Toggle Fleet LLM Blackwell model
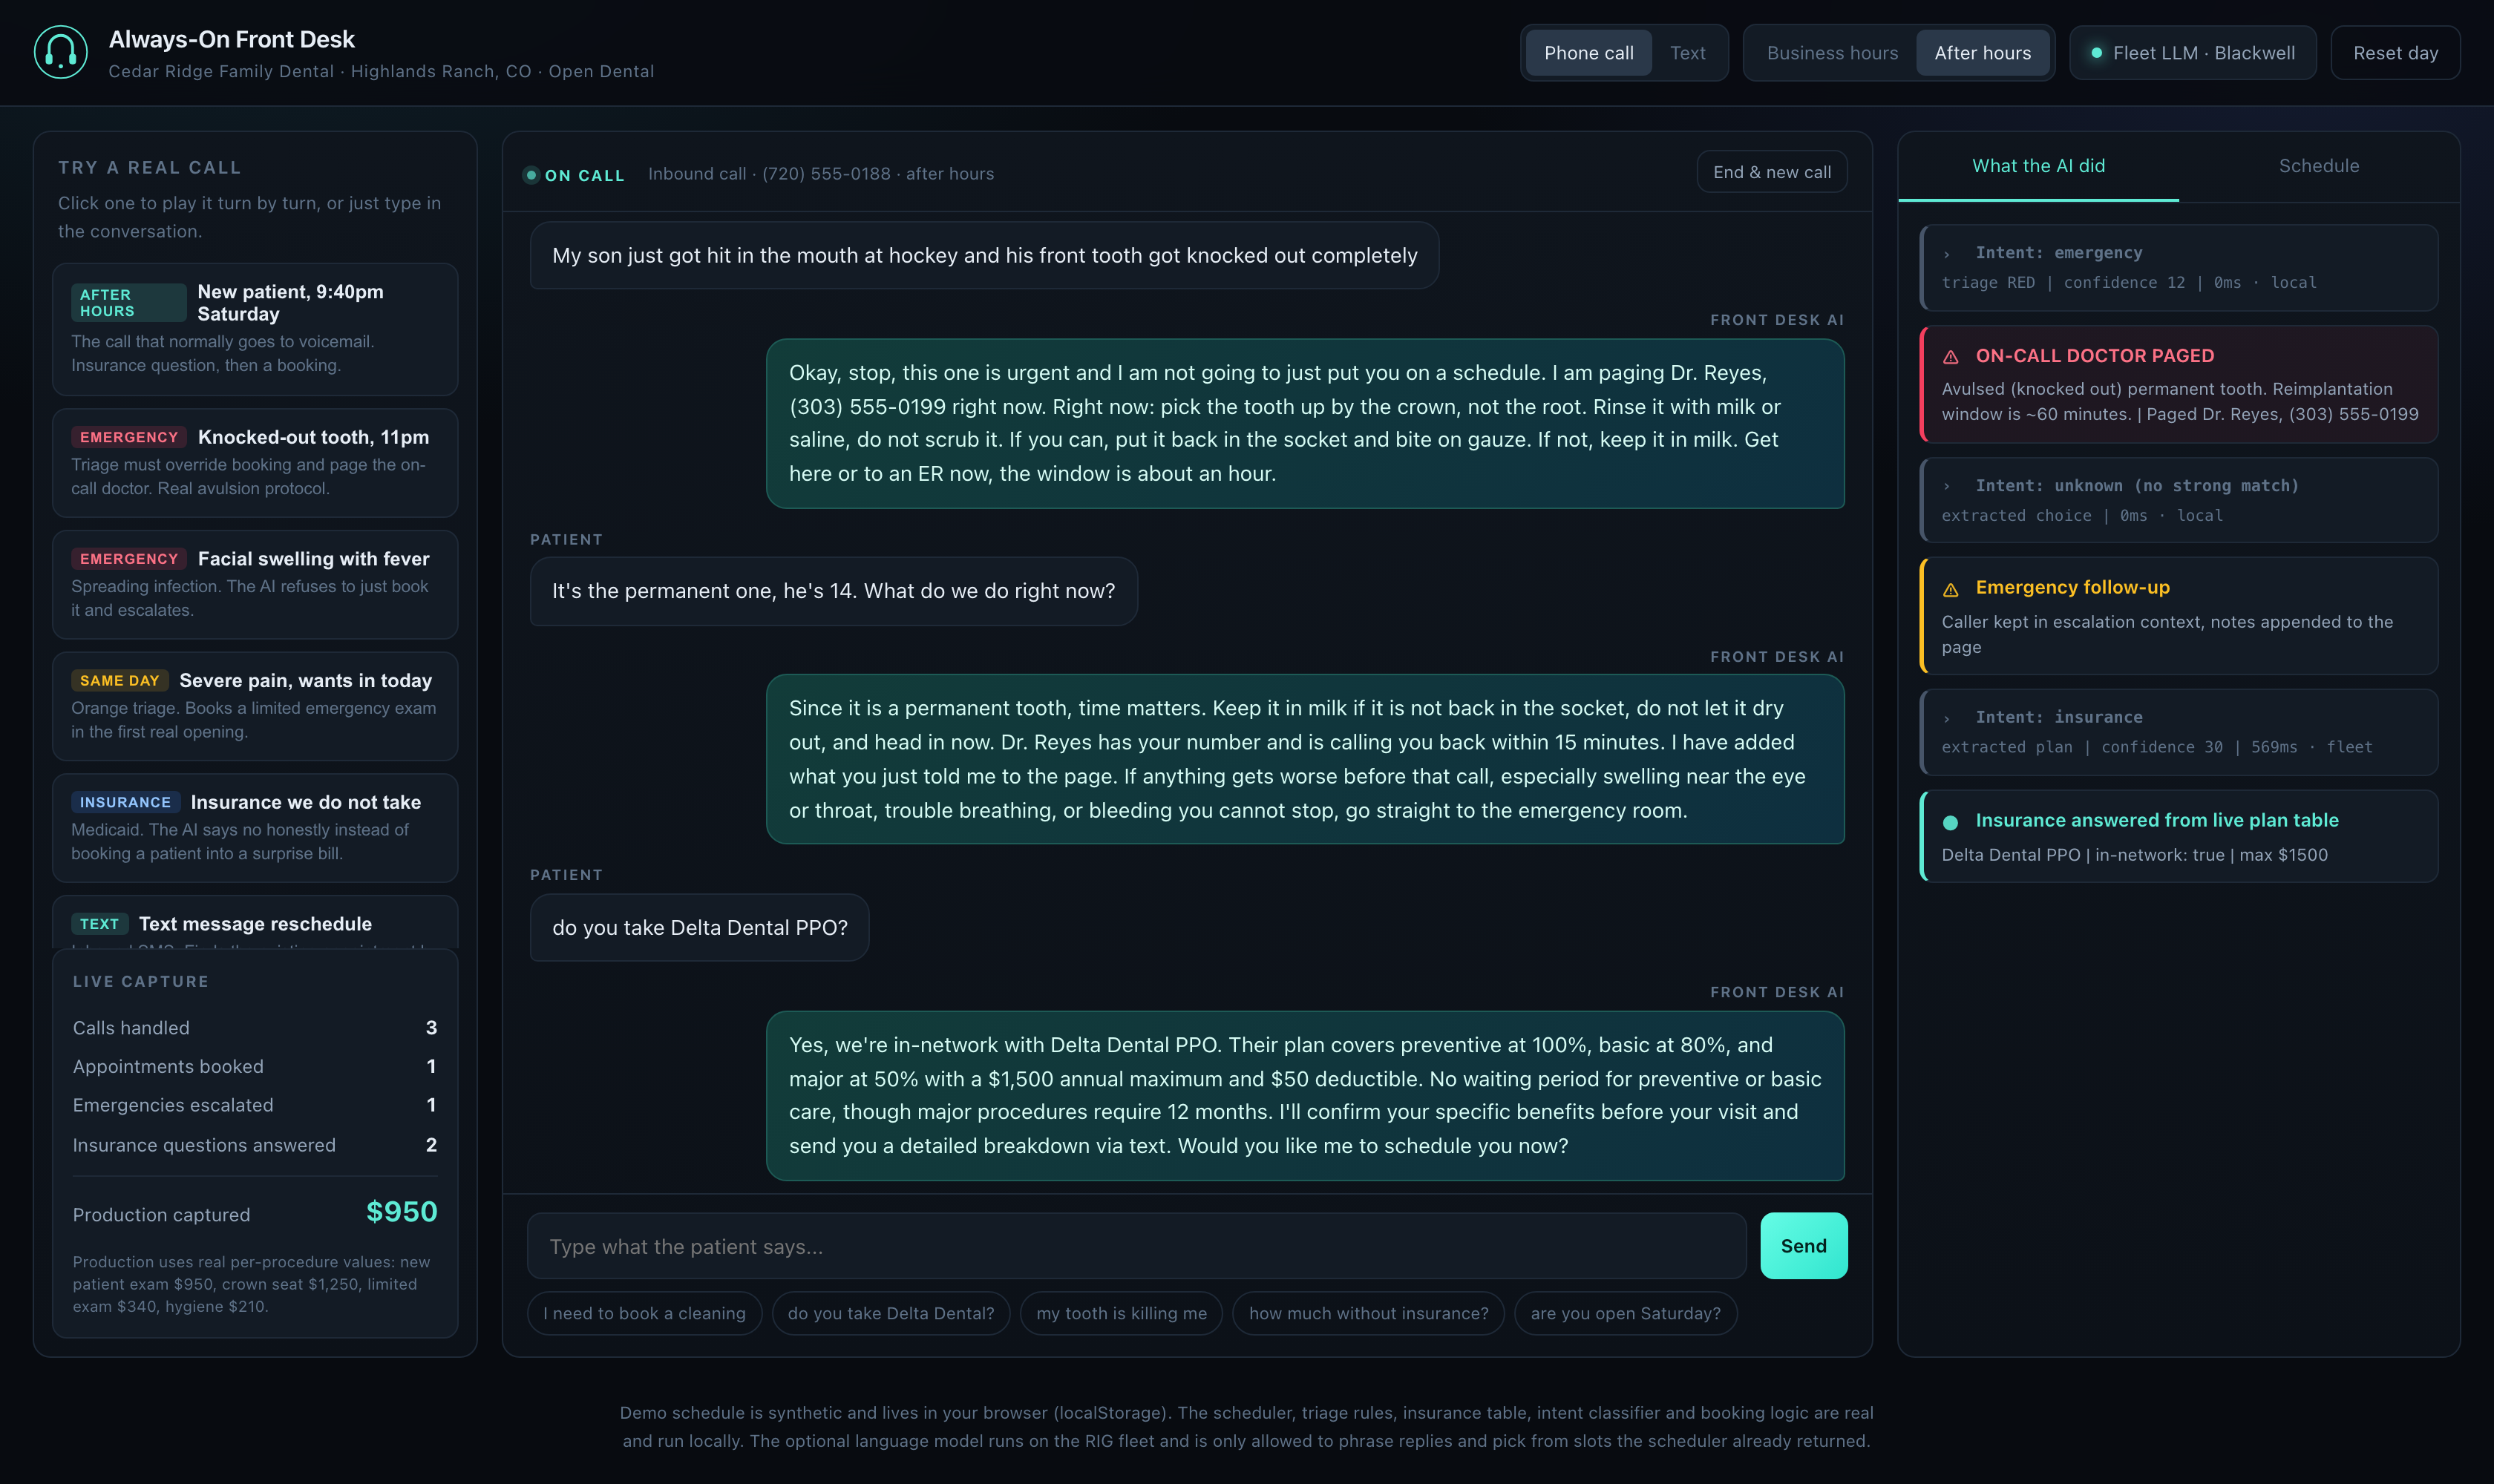 point(2192,53)
